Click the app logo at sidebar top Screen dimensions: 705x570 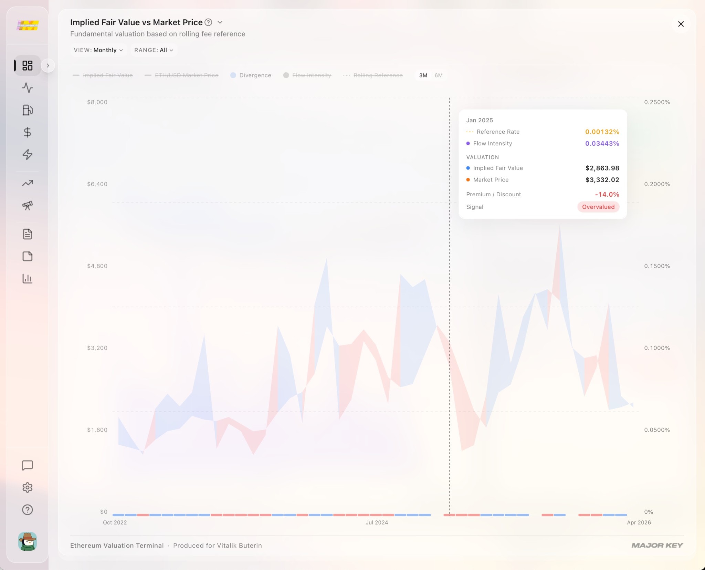pyautogui.click(x=28, y=25)
